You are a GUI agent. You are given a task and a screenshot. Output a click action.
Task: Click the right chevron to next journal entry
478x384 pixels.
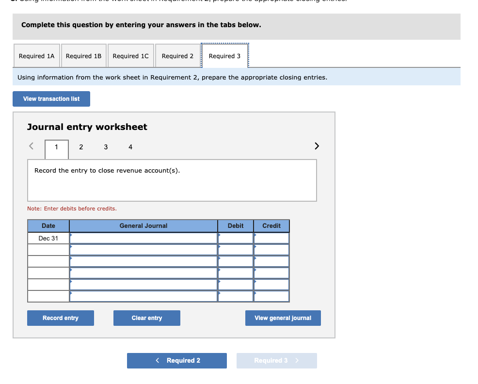click(x=316, y=145)
